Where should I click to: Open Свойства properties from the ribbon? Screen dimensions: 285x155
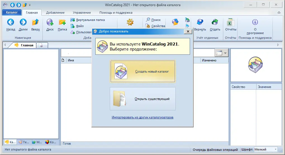(x=156, y=26)
